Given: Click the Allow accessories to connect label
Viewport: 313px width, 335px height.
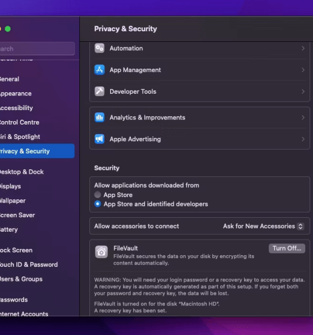Looking at the screenshot, I should 136,226.
